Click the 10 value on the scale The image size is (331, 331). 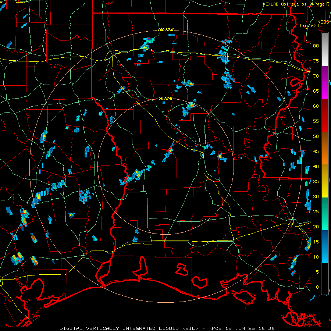pyautogui.click(x=316, y=257)
